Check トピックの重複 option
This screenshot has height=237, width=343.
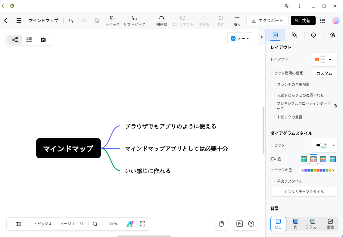(273, 117)
